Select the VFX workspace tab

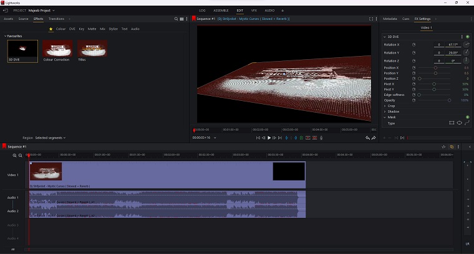coord(254,11)
